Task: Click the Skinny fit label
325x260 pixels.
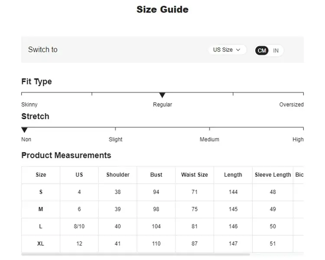Action: click(x=29, y=104)
